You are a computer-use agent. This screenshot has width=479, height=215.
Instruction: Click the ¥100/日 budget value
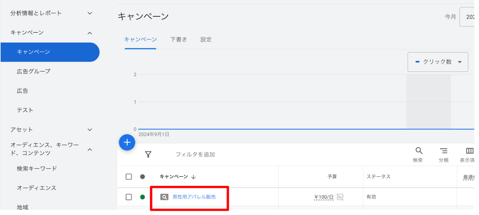coord(324,197)
